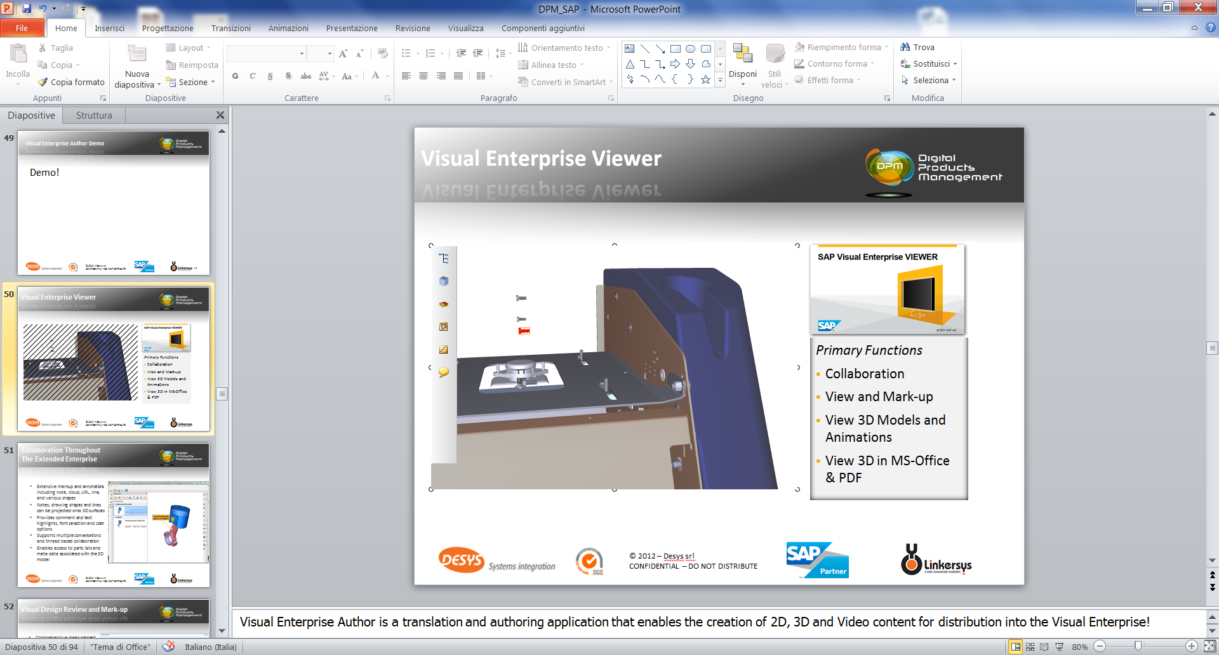The height and width of the screenshot is (655, 1219).
Task: Click the spell check status icon
Action: coord(168,647)
